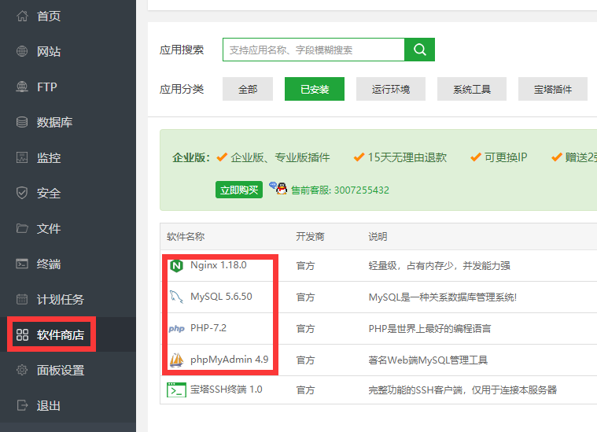Click the PHP logo icon

tap(177, 328)
